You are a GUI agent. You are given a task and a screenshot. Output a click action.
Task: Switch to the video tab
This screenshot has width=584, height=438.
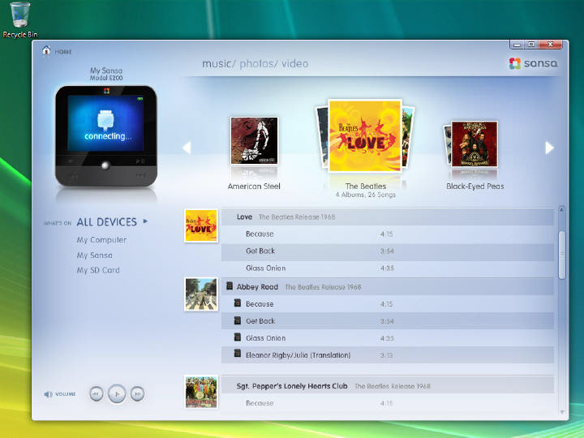(295, 64)
